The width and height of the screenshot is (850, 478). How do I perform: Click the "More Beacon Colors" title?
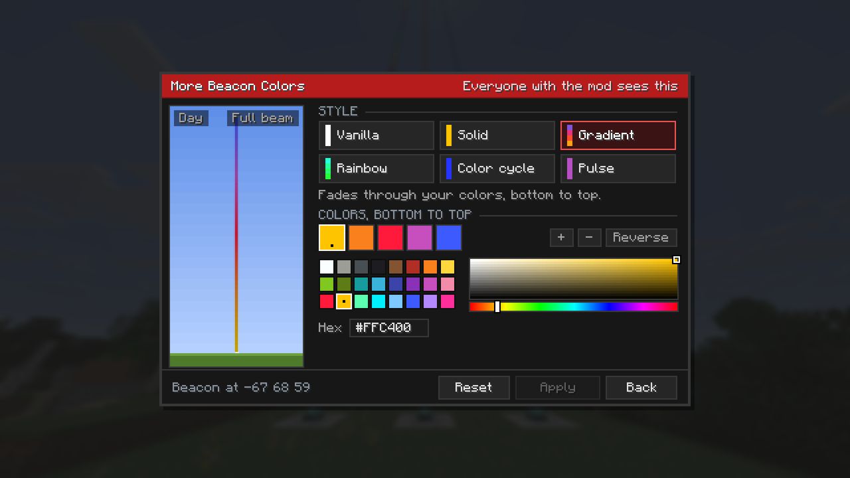click(x=238, y=86)
